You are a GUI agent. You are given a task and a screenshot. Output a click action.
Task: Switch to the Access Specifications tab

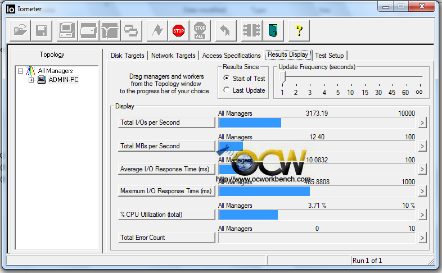[232, 56]
